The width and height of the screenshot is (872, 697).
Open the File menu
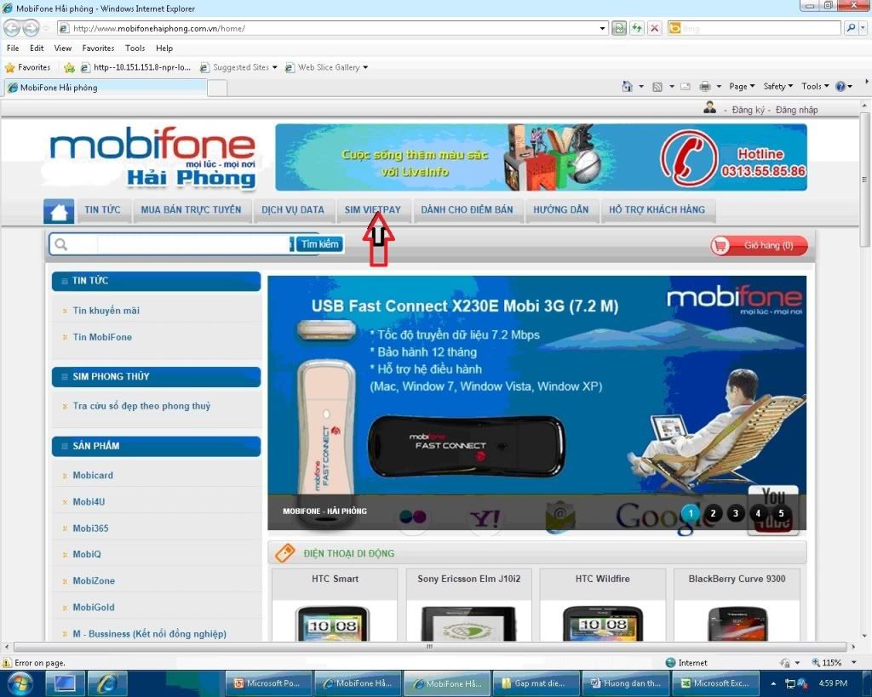13,49
